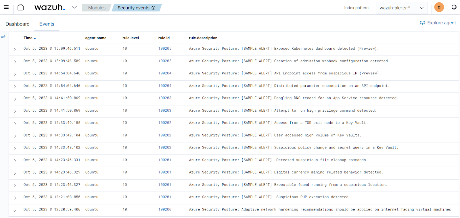Open the help lifebuoy icon
This screenshot has width=460, height=218.
(454, 7)
